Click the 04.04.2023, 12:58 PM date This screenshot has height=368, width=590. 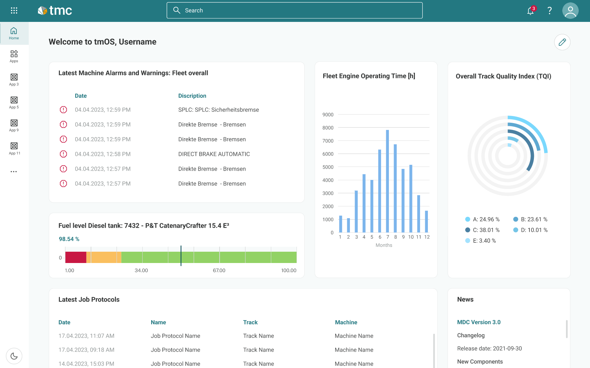point(103,154)
